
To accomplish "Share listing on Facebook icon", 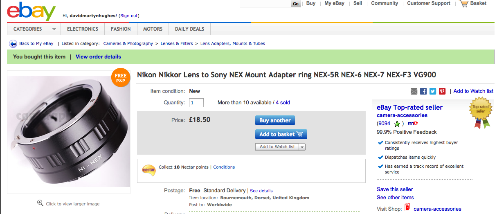I will click(423, 91).
